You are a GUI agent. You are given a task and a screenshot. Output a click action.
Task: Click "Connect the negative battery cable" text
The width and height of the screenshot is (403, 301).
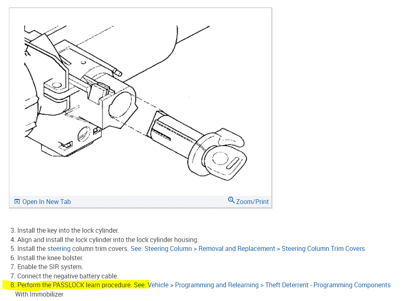(x=64, y=276)
